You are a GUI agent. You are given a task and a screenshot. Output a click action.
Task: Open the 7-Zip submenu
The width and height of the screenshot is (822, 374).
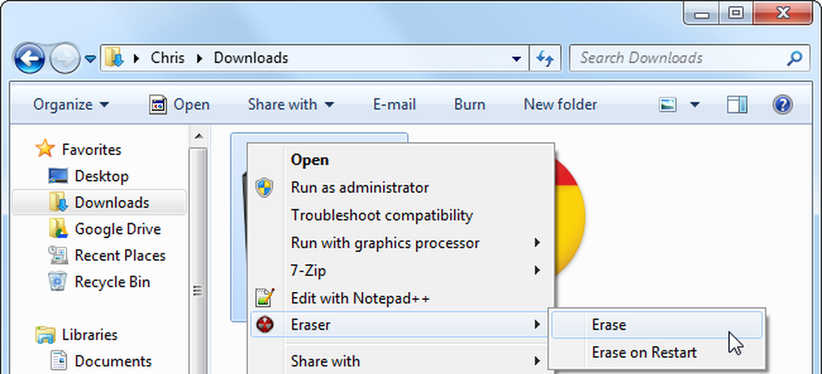(x=402, y=271)
